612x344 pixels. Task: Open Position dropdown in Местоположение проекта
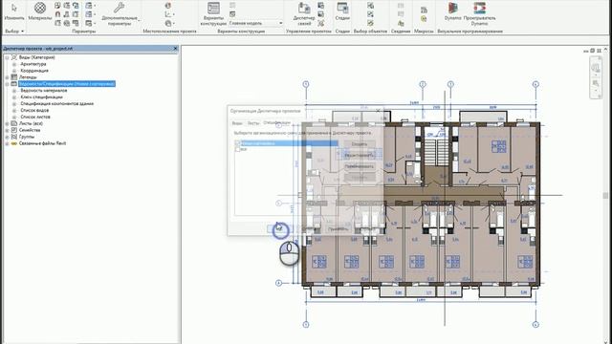pyautogui.click(x=169, y=23)
